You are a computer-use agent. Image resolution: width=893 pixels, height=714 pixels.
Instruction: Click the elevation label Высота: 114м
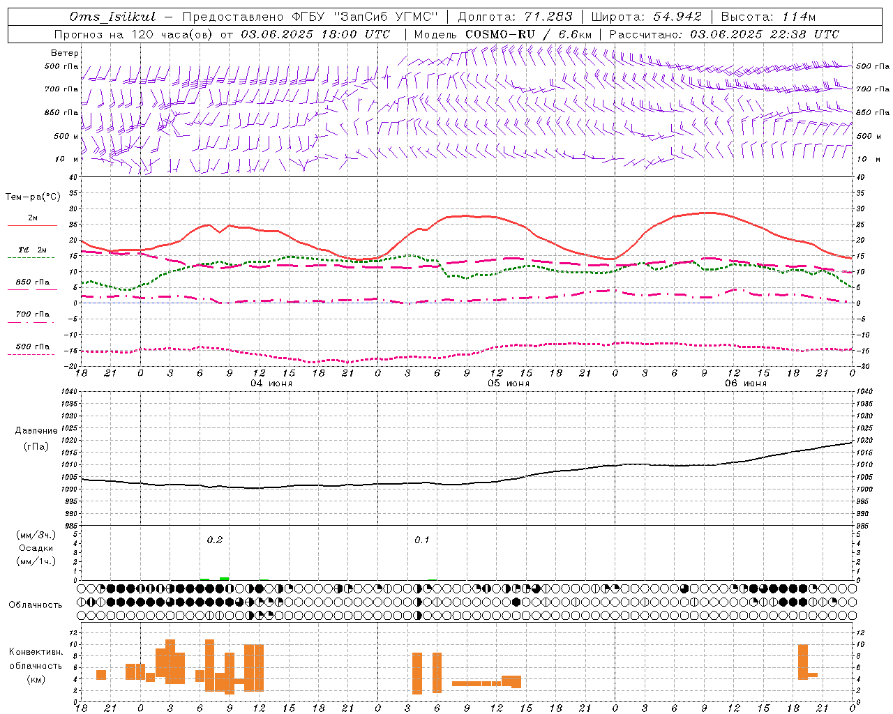click(x=768, y=17)
